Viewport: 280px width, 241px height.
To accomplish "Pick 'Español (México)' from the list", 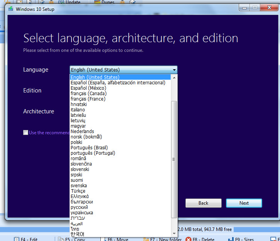I will tap(88, 88).
